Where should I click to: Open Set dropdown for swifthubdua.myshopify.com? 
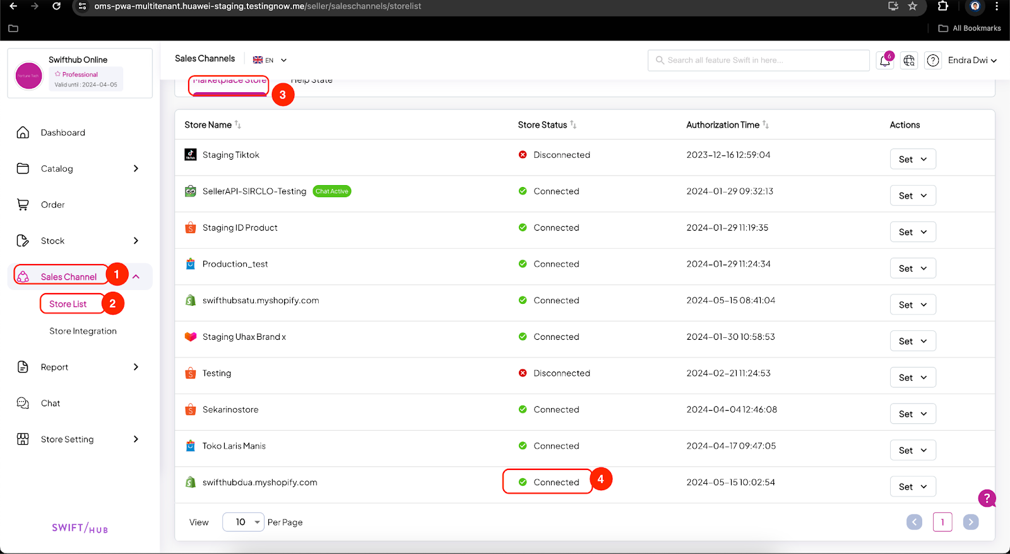coord(913,486)
